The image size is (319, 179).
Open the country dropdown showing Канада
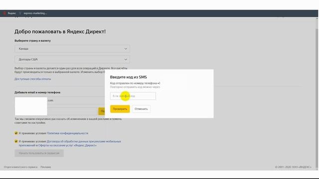coord(72,49)
